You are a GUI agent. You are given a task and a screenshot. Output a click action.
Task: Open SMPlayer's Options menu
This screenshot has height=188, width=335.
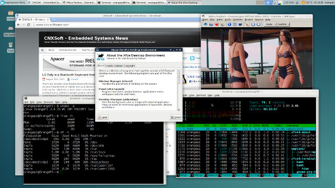(259, 20)
